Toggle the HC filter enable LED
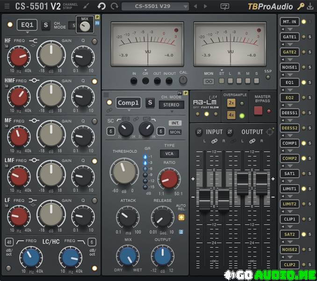 (x=94, y=268)
